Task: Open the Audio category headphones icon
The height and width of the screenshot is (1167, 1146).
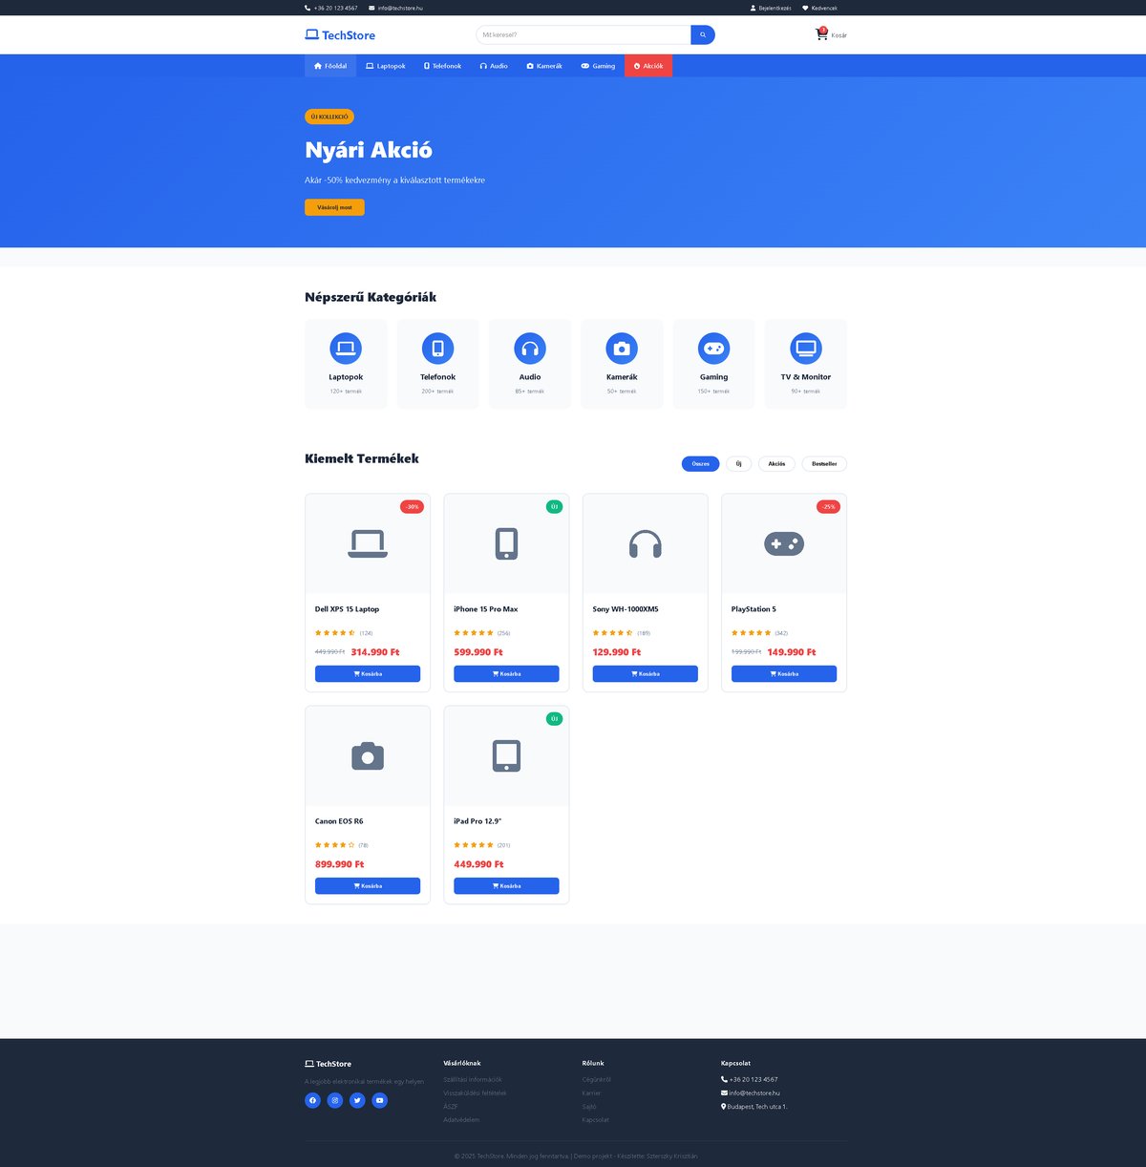Action: [530, 349]
